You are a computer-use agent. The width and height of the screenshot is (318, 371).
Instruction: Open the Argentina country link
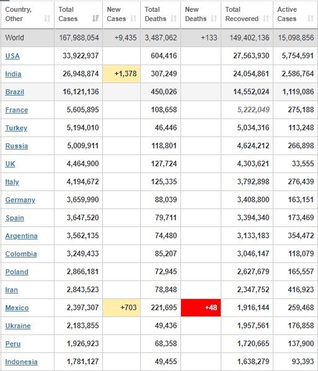[21, 236]
